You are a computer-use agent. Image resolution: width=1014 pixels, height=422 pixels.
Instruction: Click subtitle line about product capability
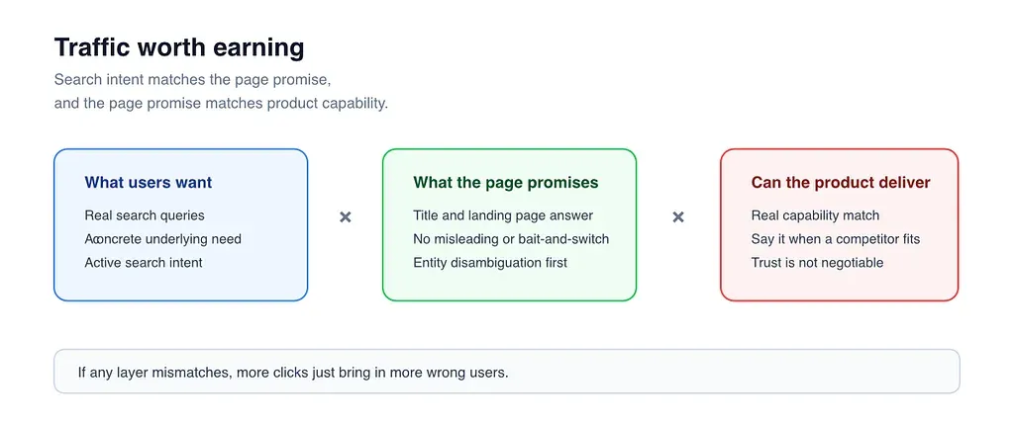click(x=221, y=104)
